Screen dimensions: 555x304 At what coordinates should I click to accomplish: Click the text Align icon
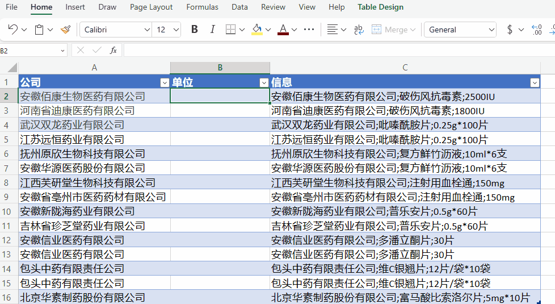pyautogui.click(x=332, y=30)
